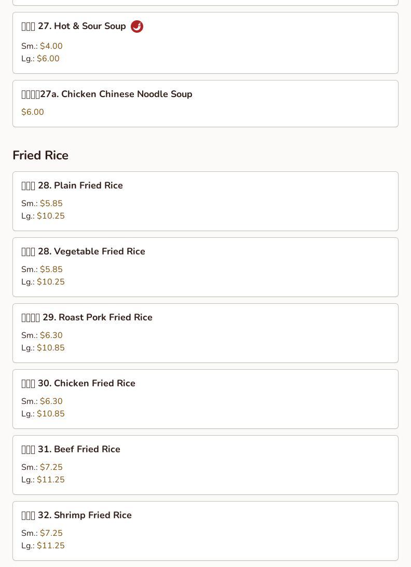Click Chicken Fried Rice small price $6.30

coord(51,401)
